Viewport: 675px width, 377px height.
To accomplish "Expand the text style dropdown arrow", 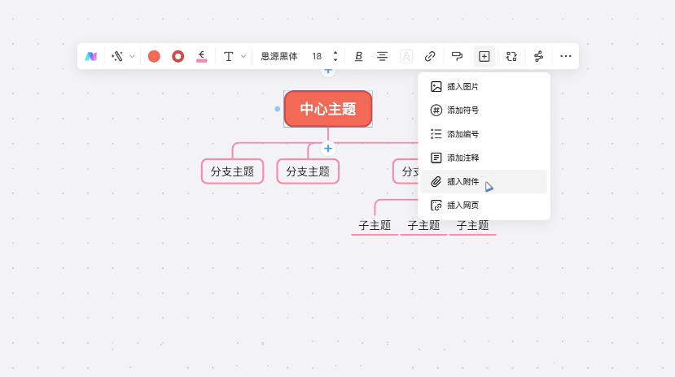I will point(243,56).
